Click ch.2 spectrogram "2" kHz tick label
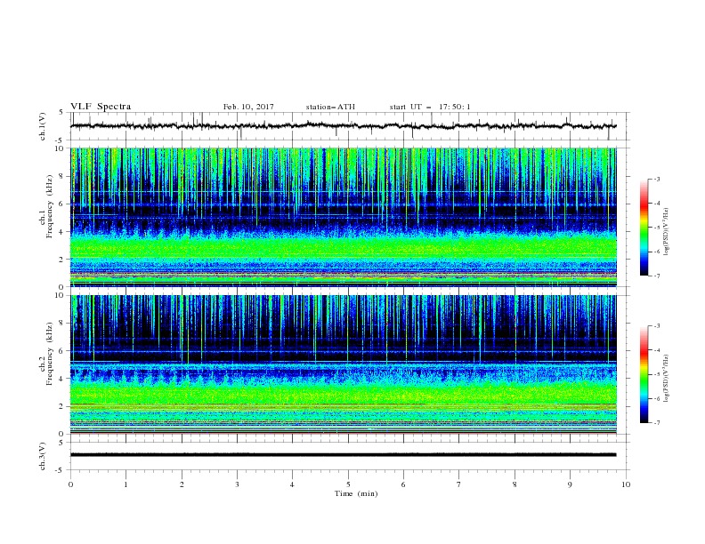Screen dimensions: 705x544 [x=61, y=406]
